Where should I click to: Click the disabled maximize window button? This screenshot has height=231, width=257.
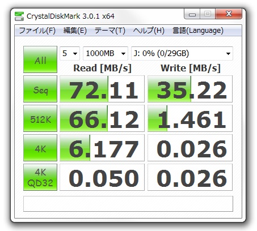click(208, 14)
